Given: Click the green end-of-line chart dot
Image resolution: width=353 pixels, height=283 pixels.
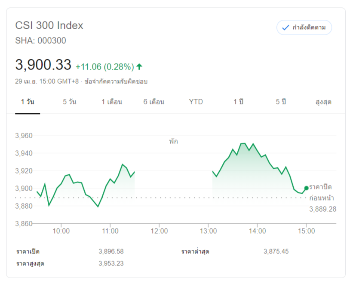Looking at the screenshot, I should click(306, 188).
